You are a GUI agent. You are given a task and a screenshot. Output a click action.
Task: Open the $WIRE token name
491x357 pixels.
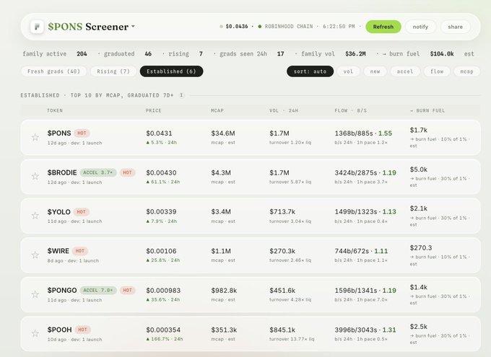pos(58,251)
